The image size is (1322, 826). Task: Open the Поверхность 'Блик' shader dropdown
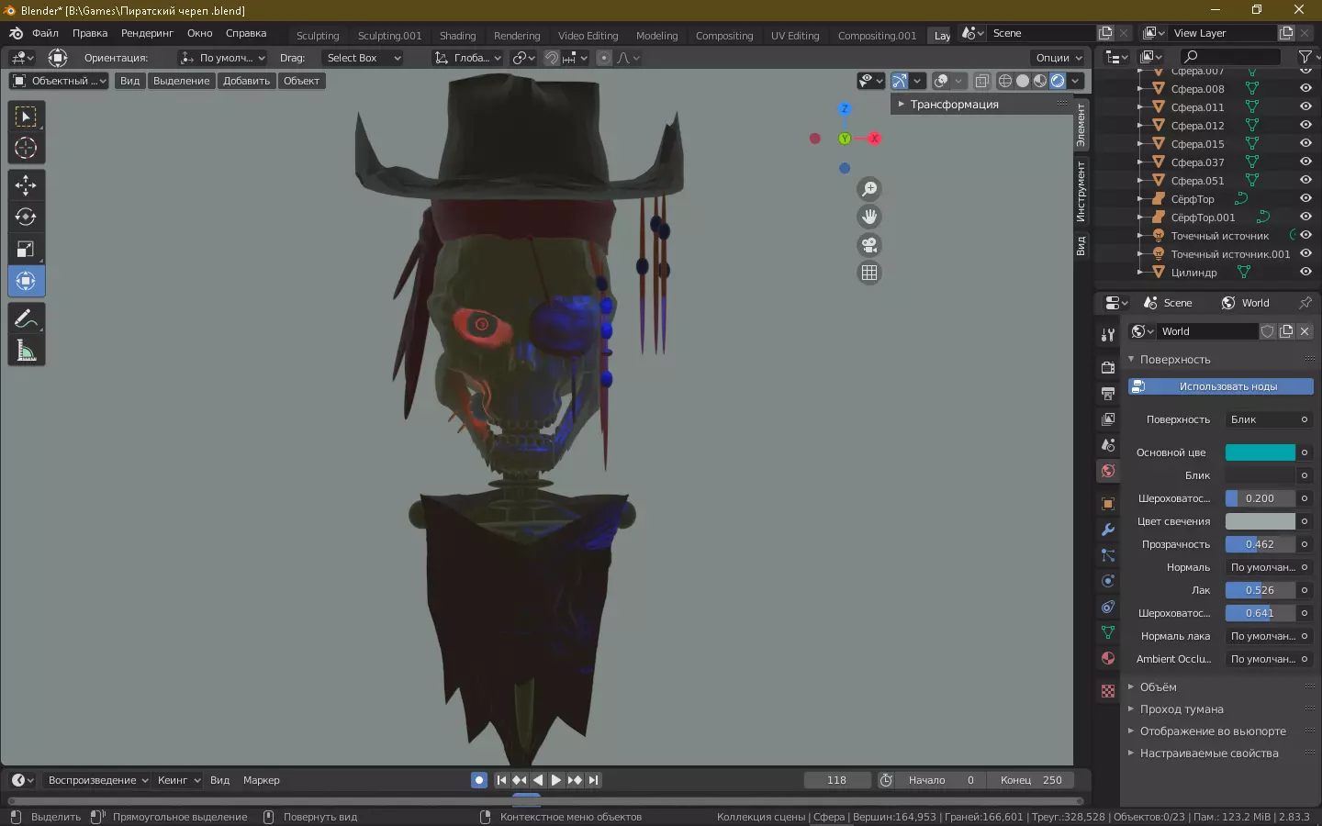tap(1269, 419)
